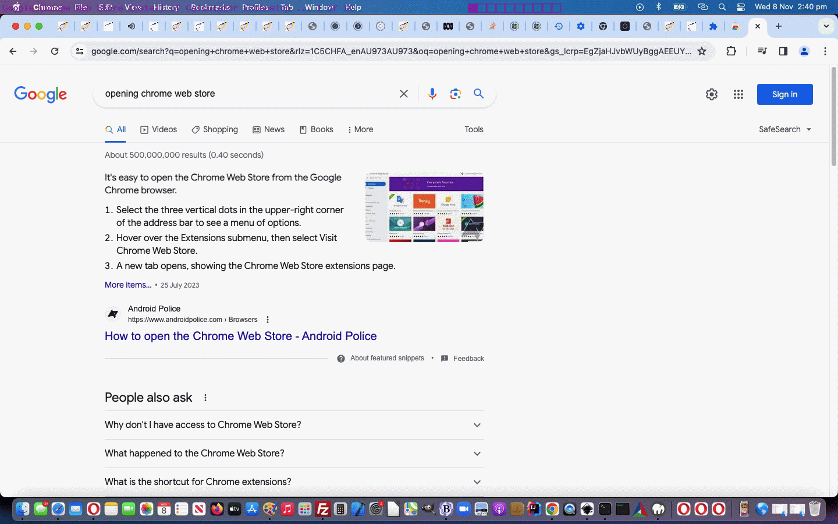The width and height of the screenshot is (838, 524).
Task: Open options dots beside Android Police result
Action: [x=268, y=320]
